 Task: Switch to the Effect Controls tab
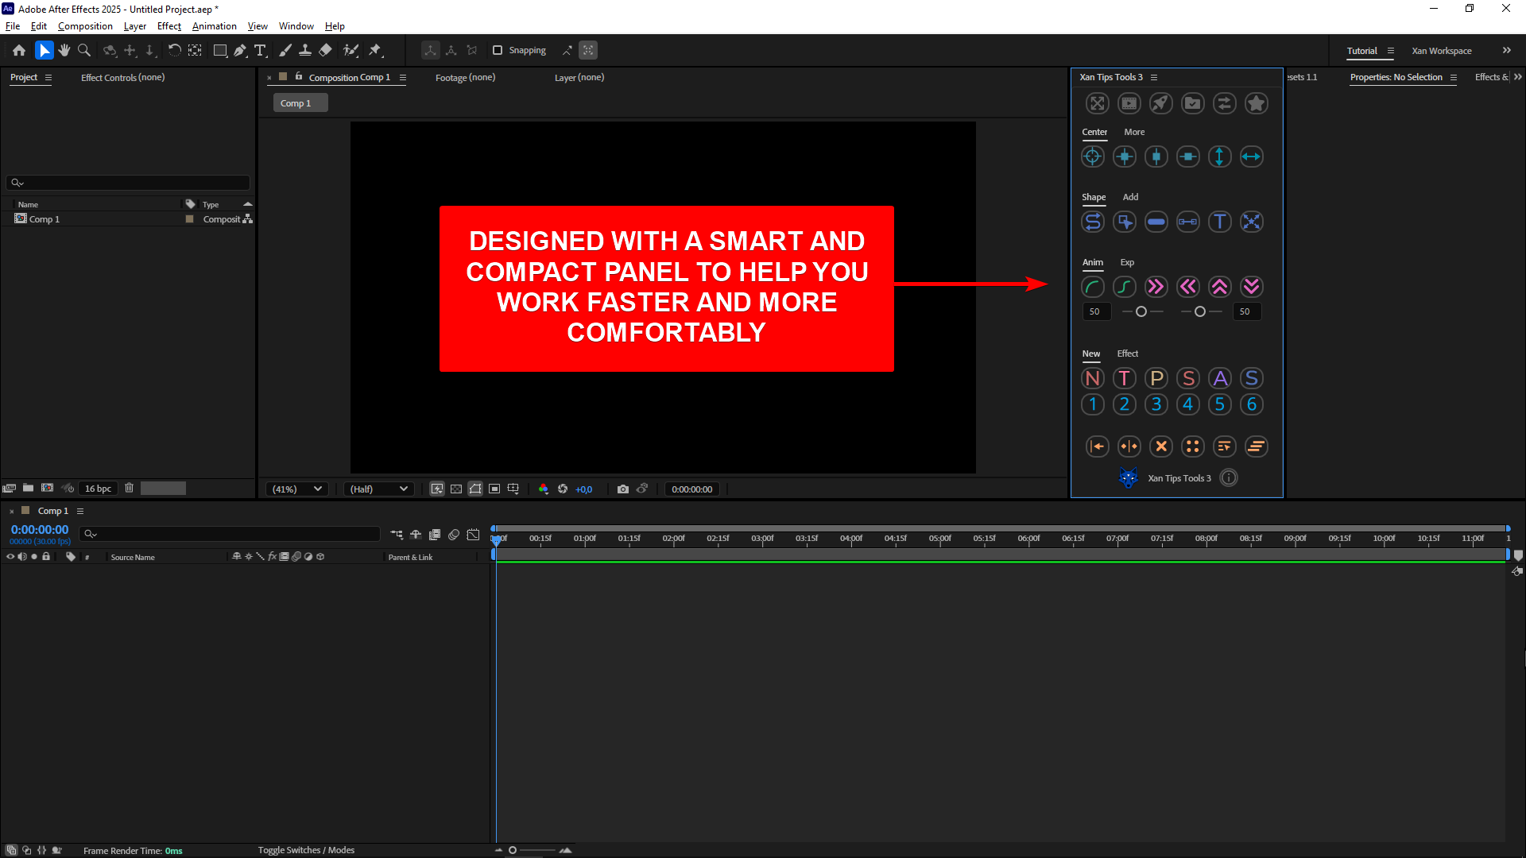[122, 77]
